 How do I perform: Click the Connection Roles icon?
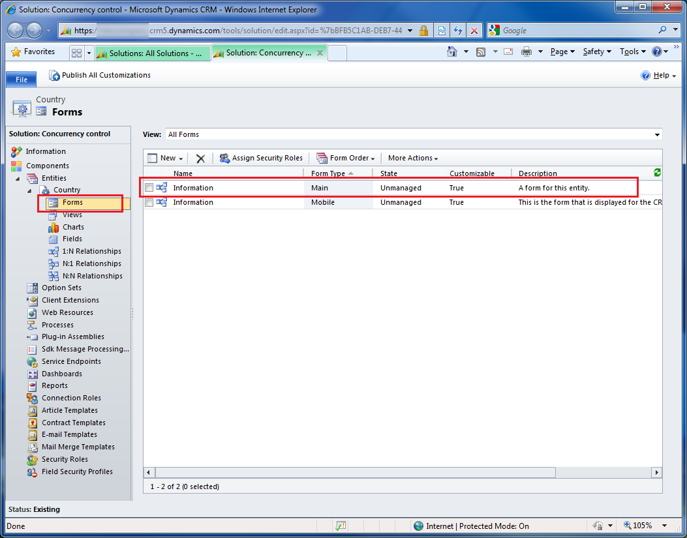click(33, 398)
